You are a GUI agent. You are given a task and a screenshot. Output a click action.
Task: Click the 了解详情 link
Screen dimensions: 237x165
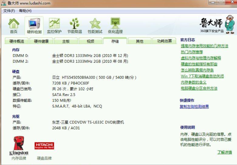click(225, 152)
